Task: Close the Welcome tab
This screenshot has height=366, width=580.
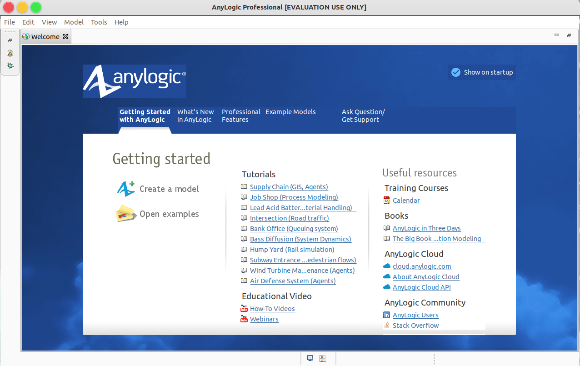Action: [x=65, y=36]
